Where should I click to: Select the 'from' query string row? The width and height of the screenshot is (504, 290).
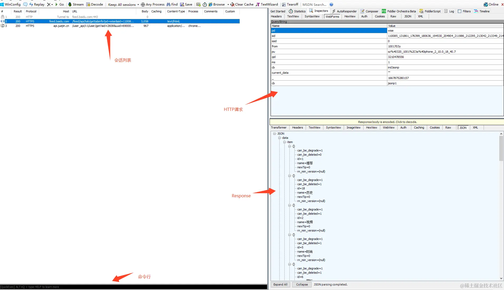(x=387, y=46)
